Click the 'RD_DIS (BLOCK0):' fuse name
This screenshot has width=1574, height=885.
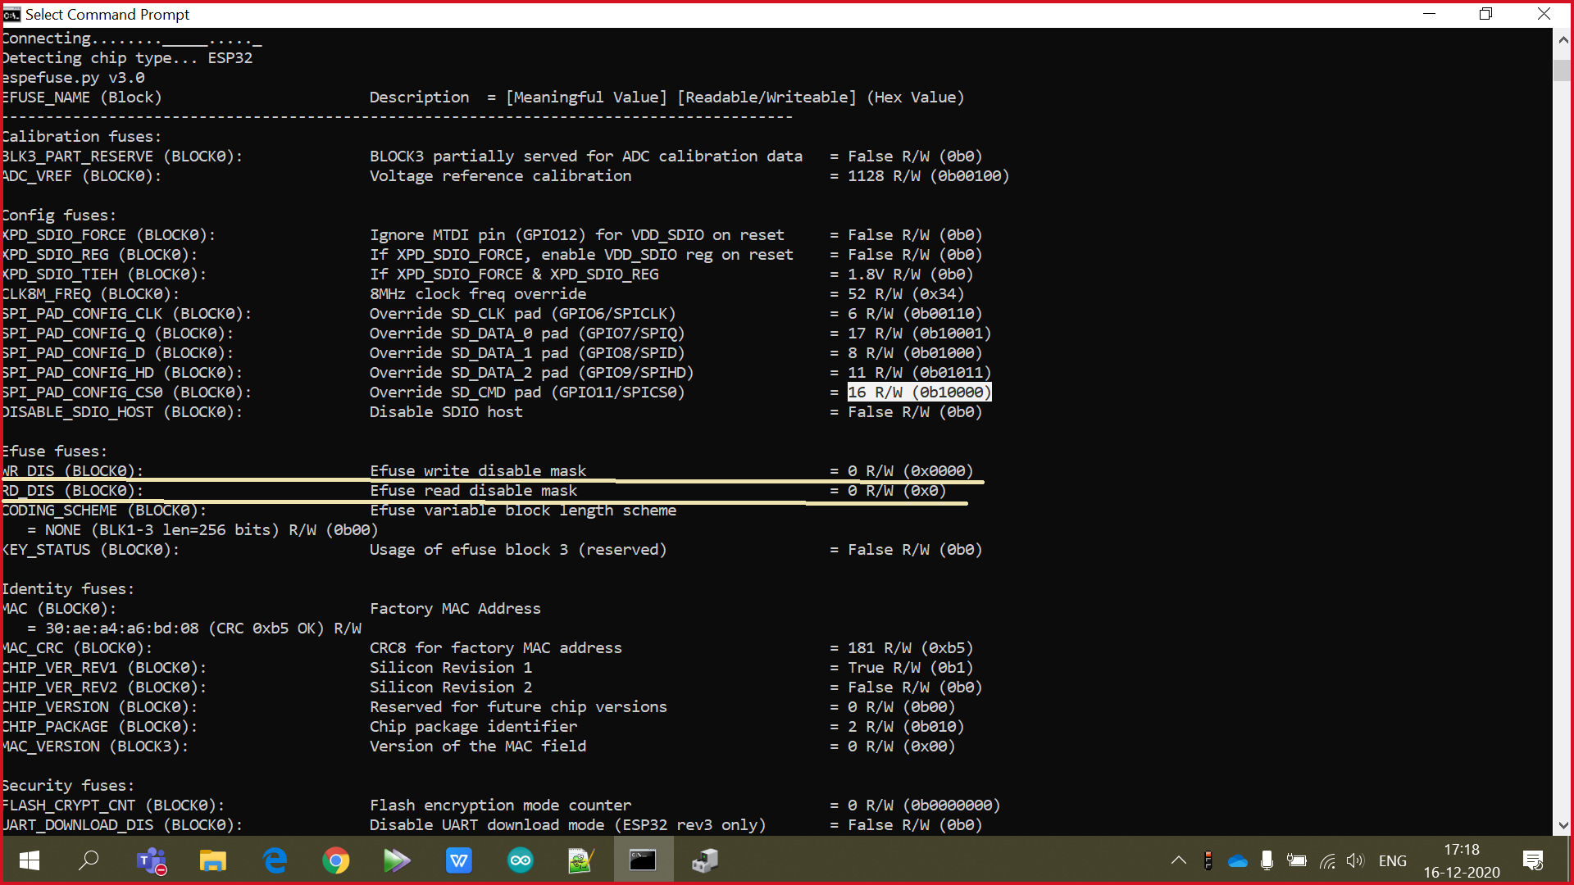[73, 491]
